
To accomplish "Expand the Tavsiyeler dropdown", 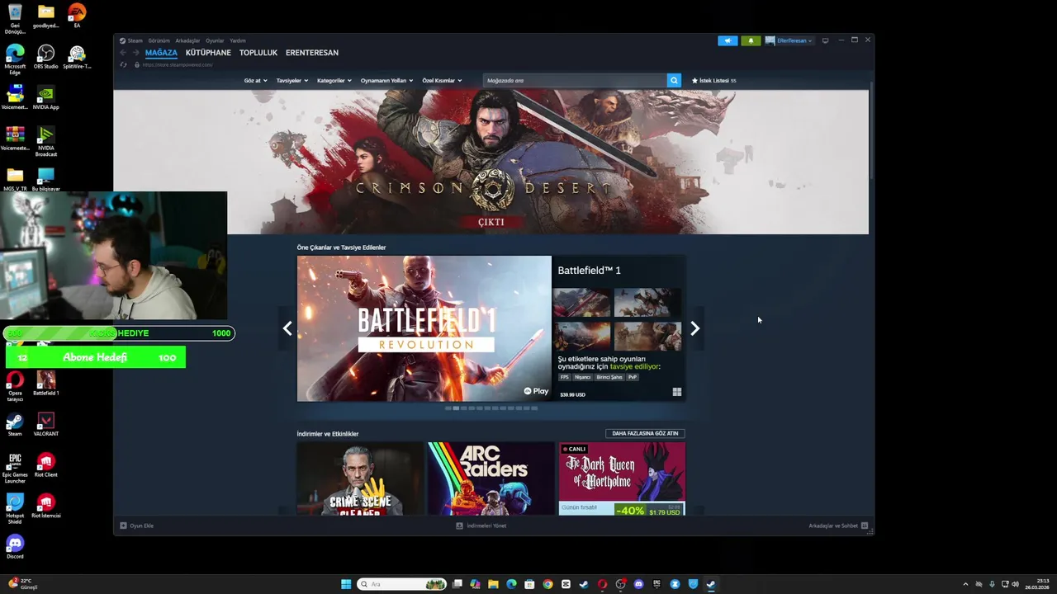I will (x=292, y=81).
